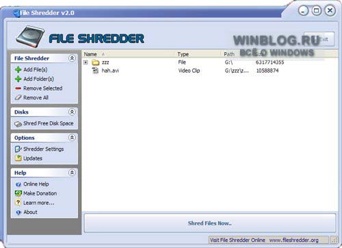Minimize the File Shredder window
This screenshot has width=342, height=248.
[x=304, y=11]
